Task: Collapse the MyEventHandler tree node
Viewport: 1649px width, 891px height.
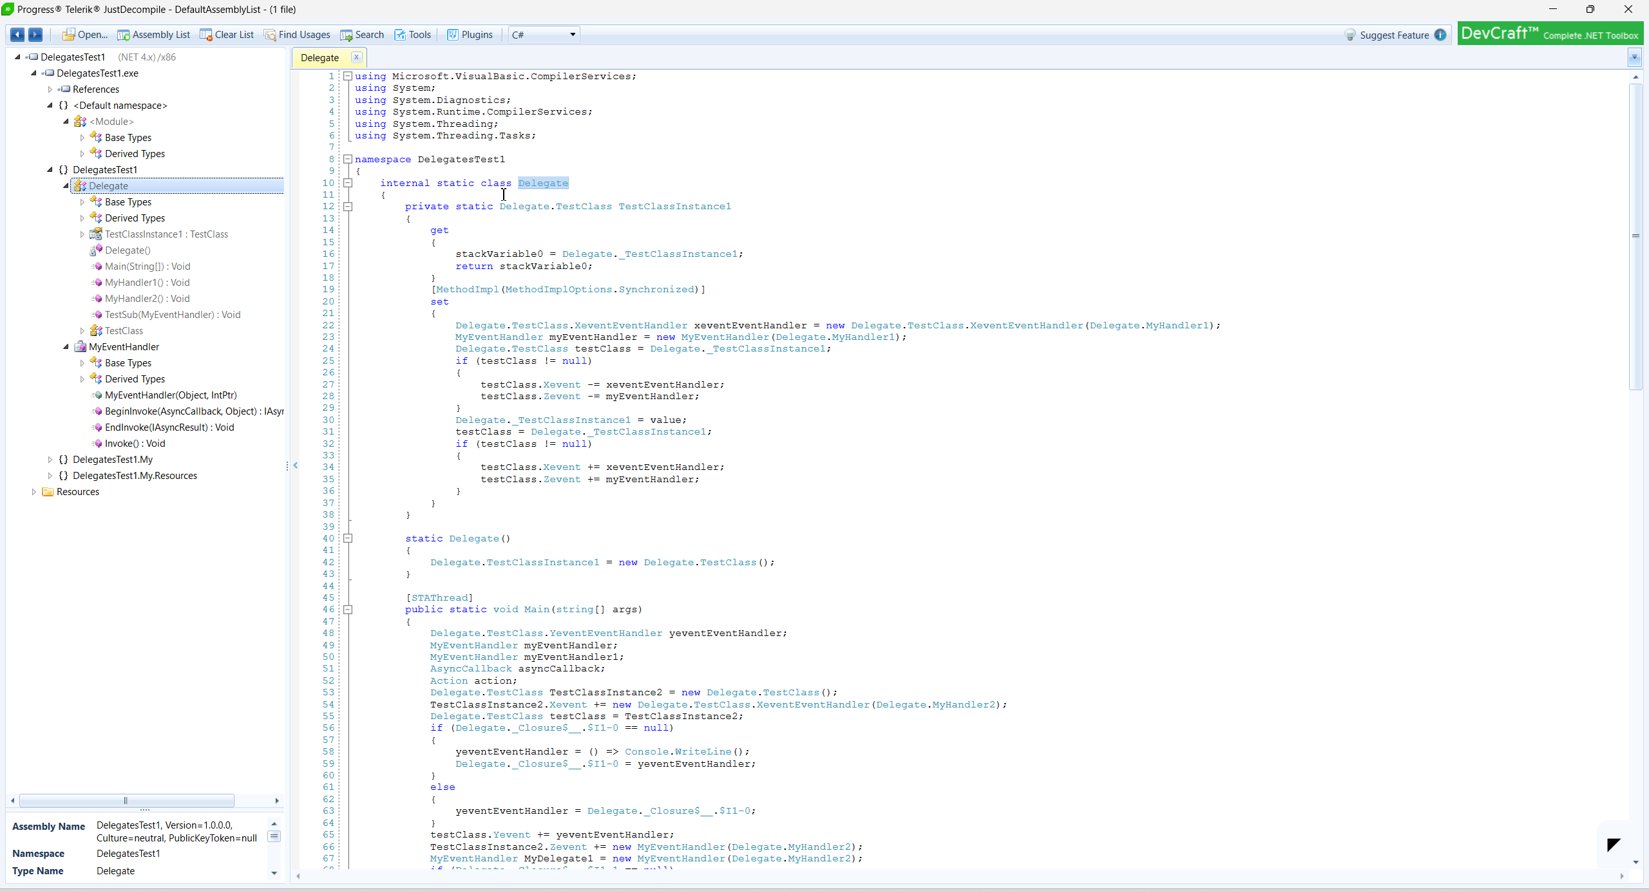Action: click(x=66, y=347)
